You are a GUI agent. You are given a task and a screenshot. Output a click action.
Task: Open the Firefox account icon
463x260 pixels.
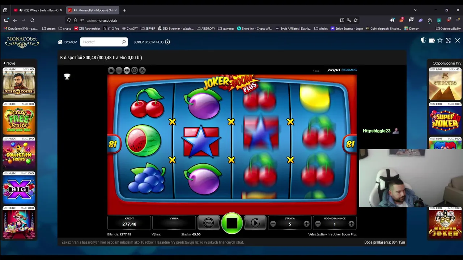[392, 20]
